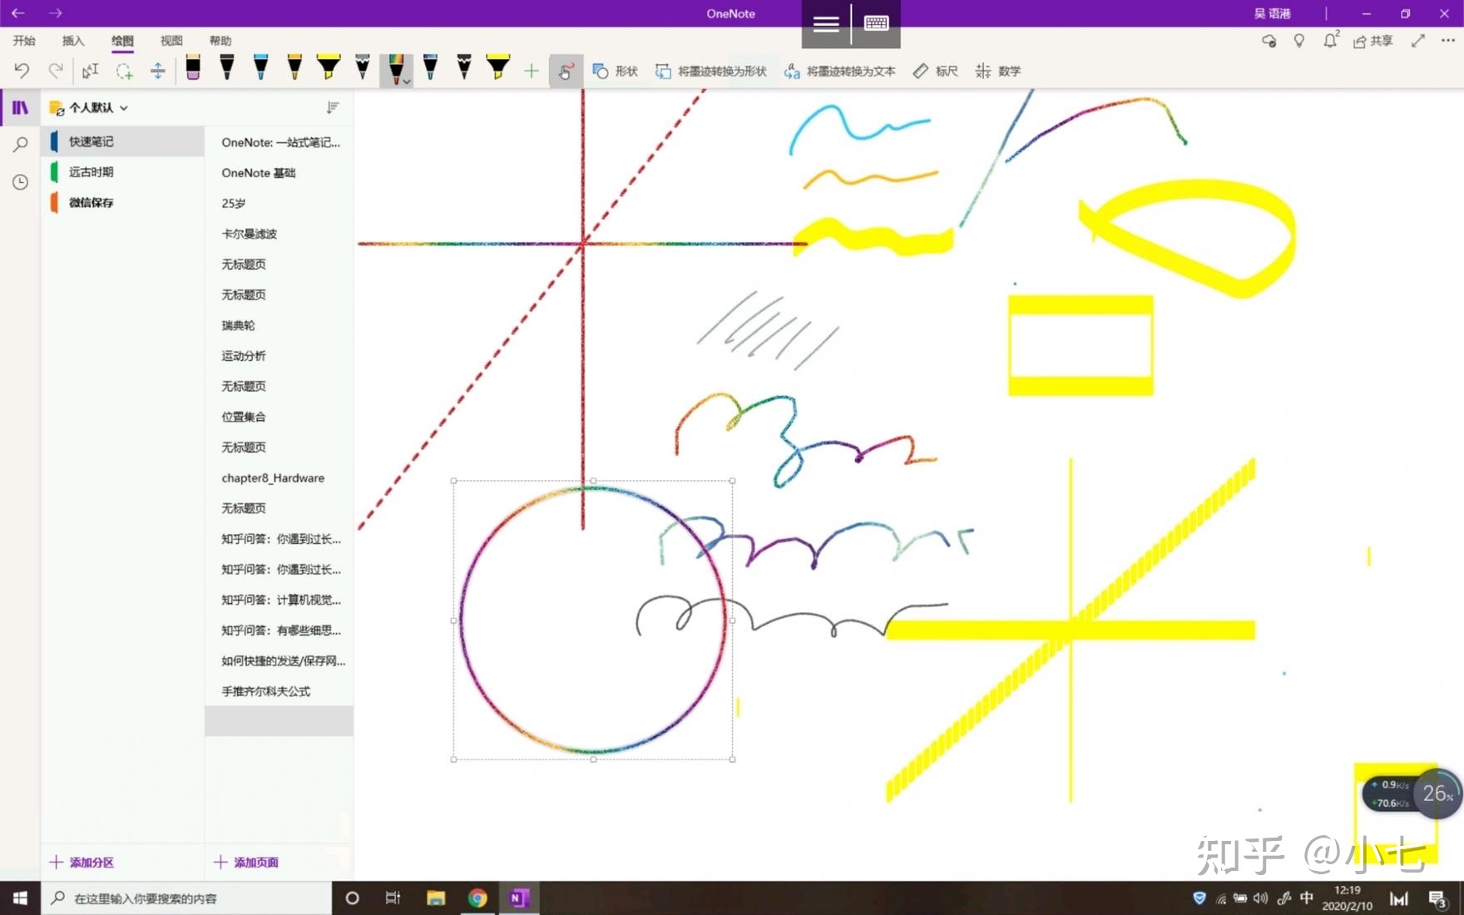This screenshot has width=1464, height=915.
Task: Click the Insert Space tool
Action: (x=157, y=72)
